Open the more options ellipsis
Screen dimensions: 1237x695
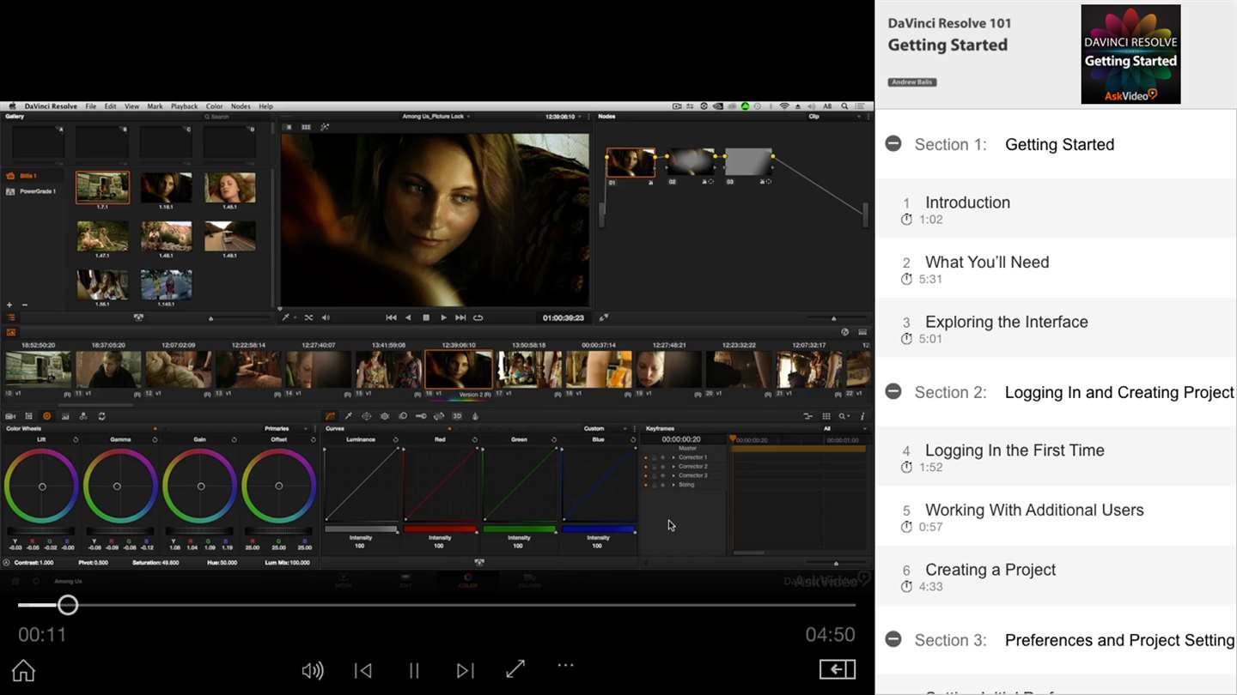tap(565, 665)
